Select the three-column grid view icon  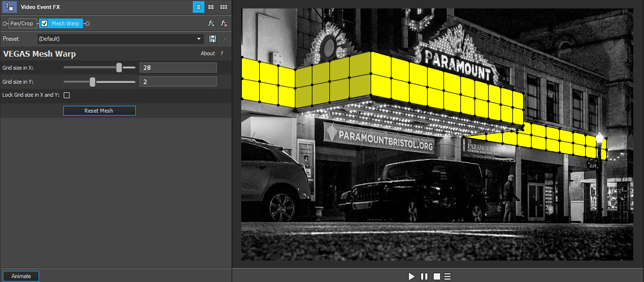pyautogui.click(x=224, y=7)
